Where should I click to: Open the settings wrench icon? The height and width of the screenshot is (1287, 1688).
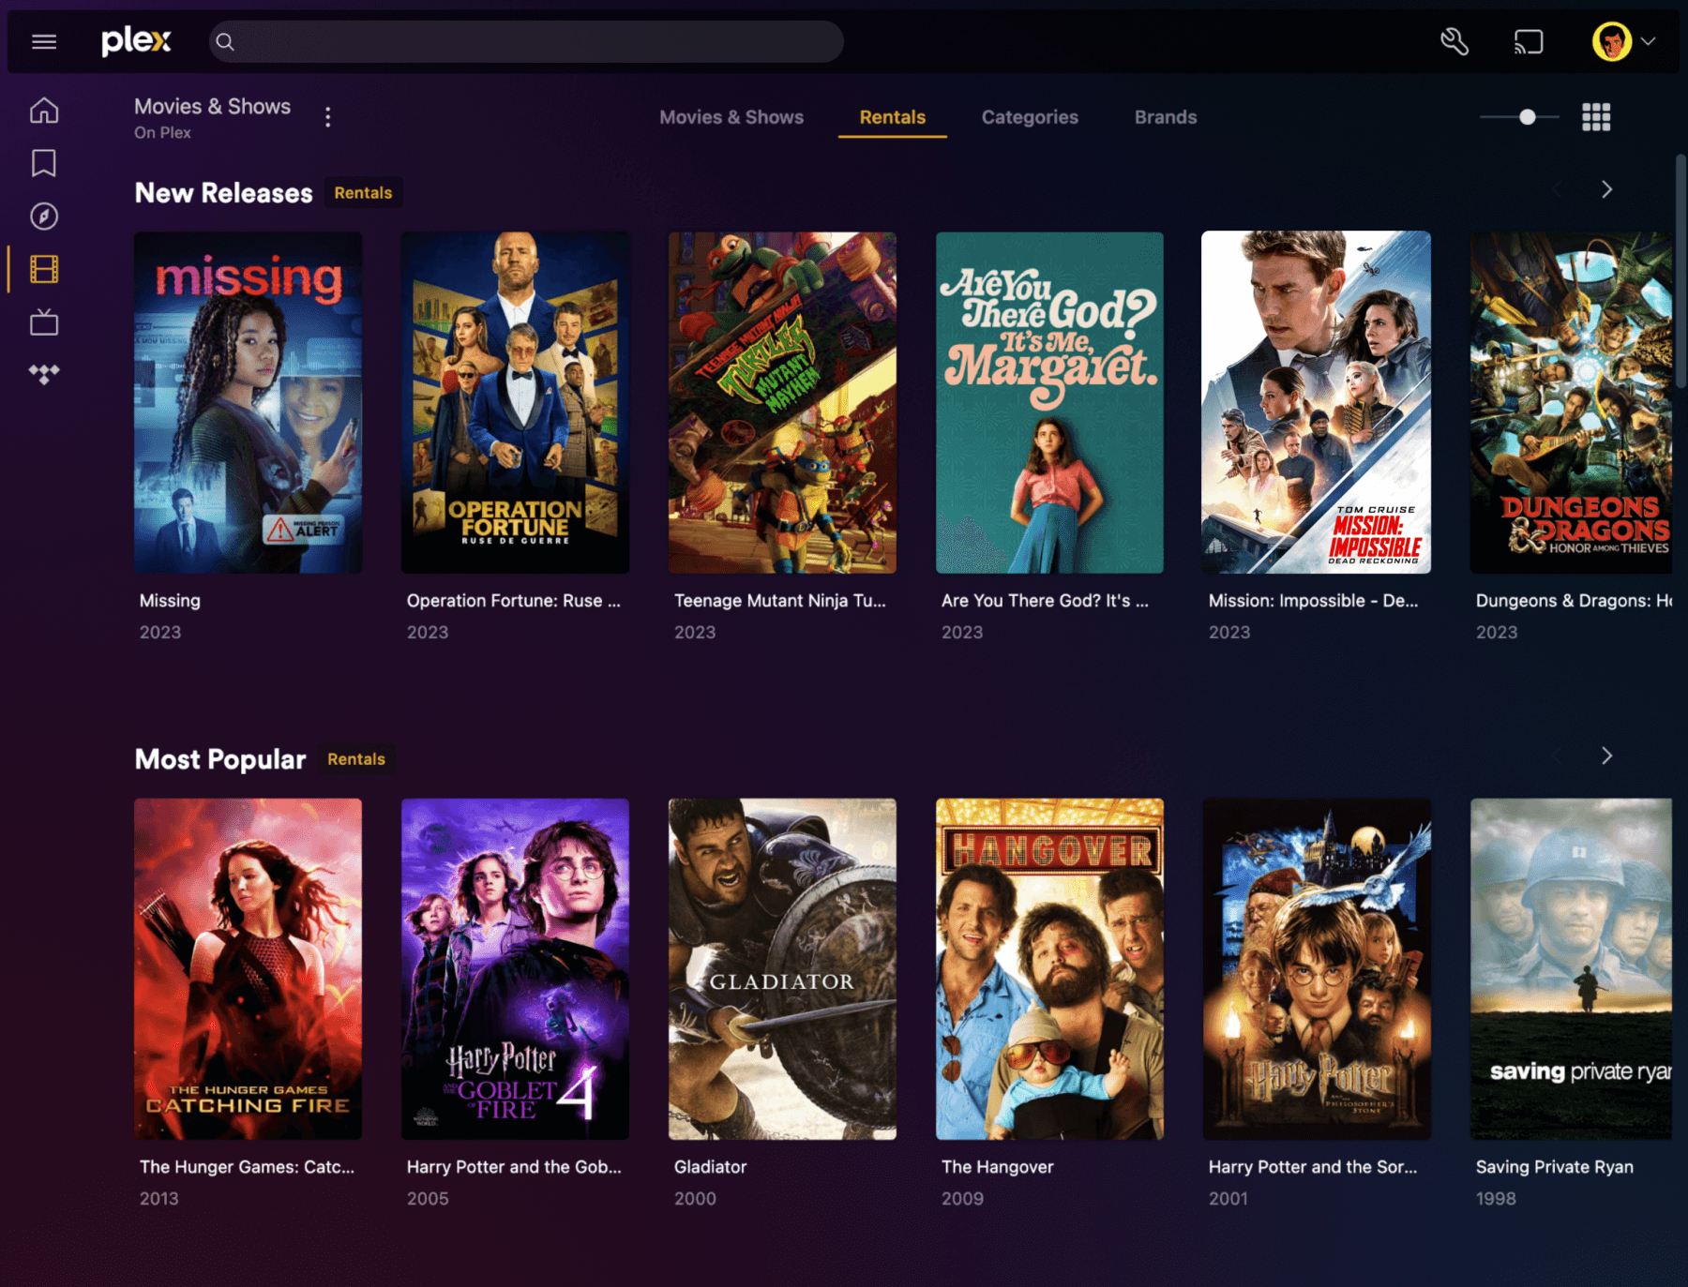point(1454,41)
